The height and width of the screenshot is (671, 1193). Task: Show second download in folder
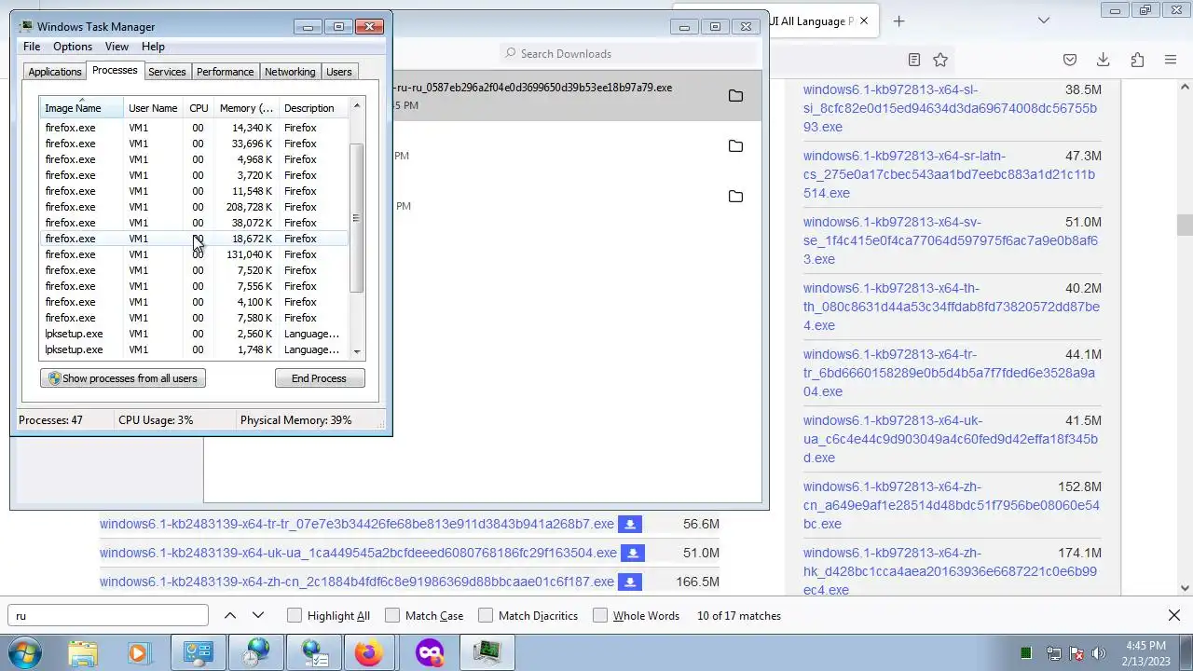(x=735, y=146)
